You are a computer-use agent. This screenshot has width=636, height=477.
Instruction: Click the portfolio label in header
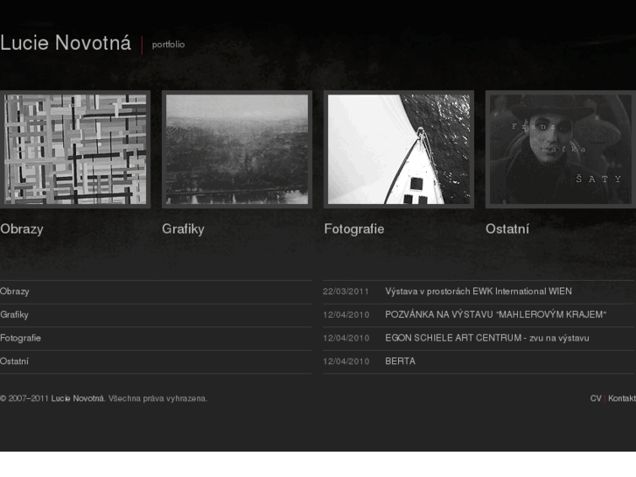[169, 45]
